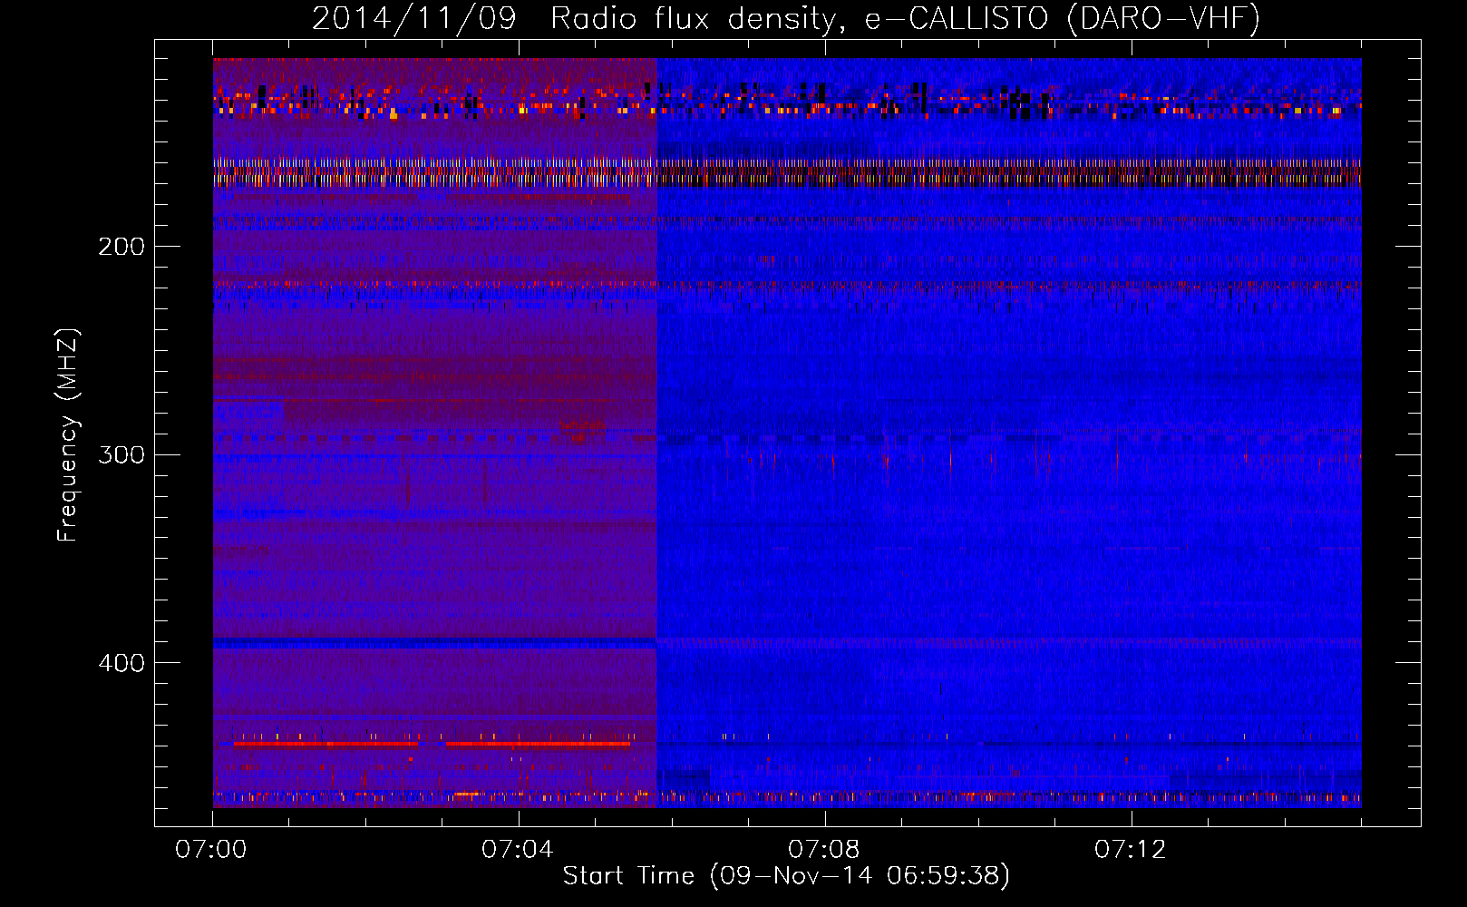Image resolution: width=1467 pixels, height=907 pixels.
Task: Select the 200 frequency tick label
Action: (x=121, y=247)
